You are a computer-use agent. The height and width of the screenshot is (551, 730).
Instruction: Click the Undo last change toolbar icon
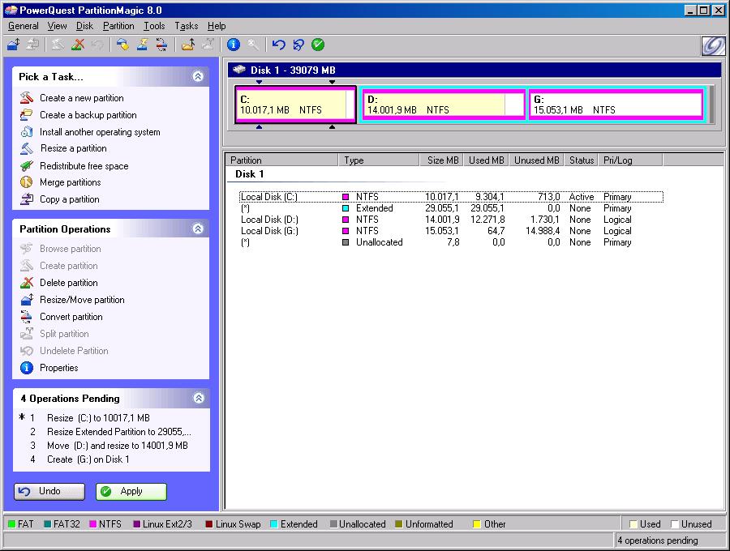(x=278, y=45)
